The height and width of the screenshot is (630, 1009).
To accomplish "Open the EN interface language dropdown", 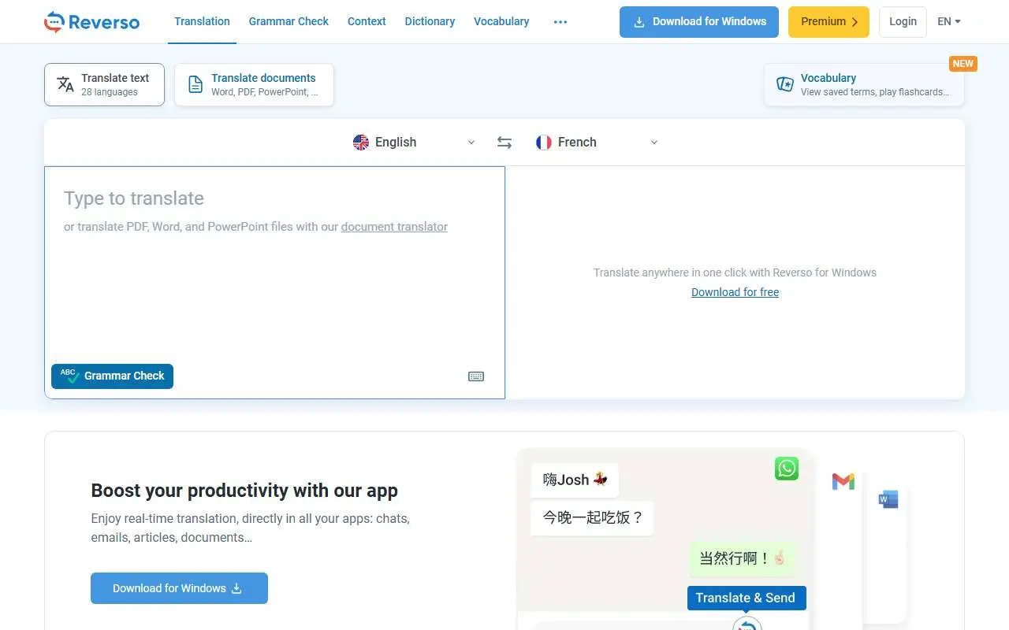I will 949,22.
